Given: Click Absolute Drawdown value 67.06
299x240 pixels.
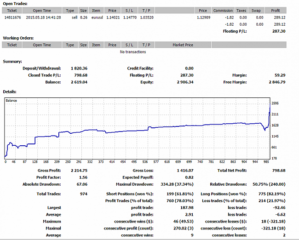Looking at the screenshot, I should [x=82, y=184].
